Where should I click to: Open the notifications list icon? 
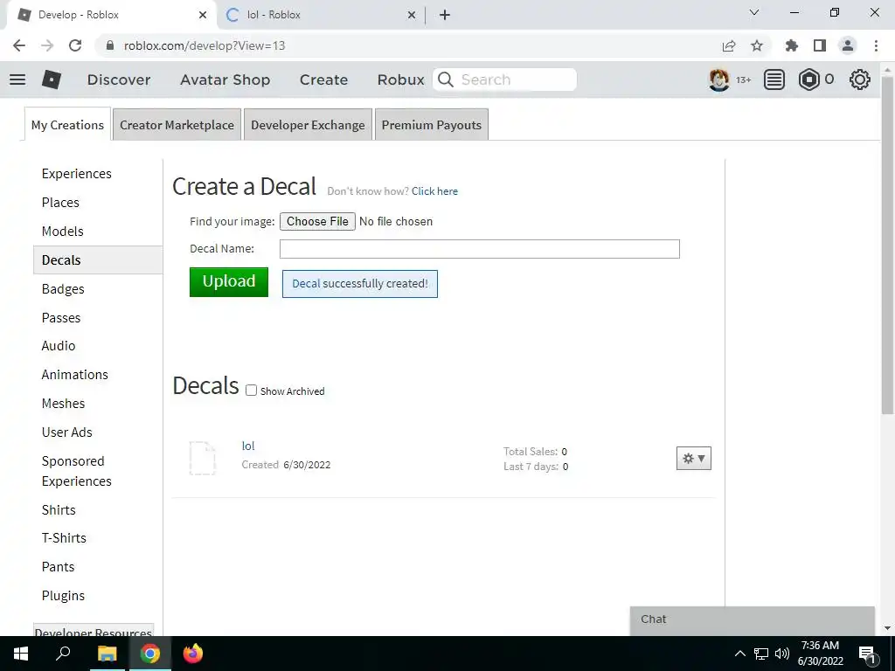pos(774,80)
